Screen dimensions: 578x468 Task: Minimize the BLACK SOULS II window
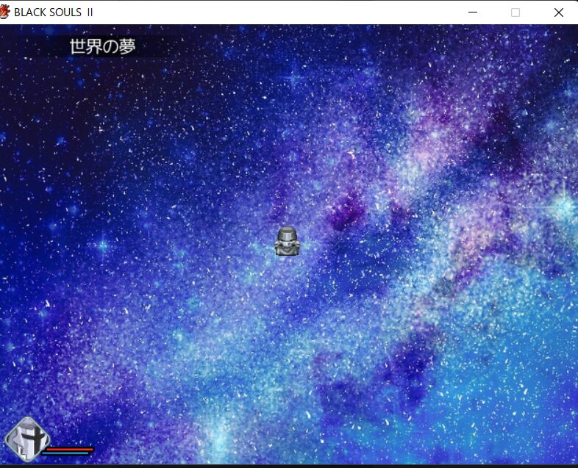[x=473, y=12]
